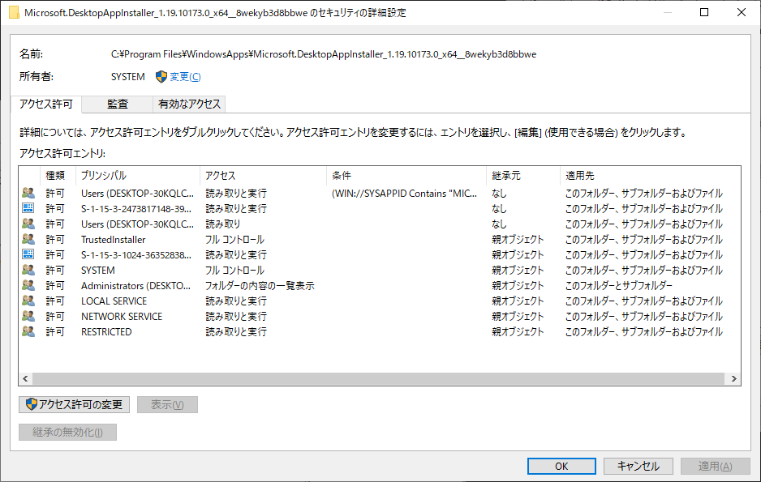This screenshot has width=761, height=482.
Task: Open the 変更(C) owner link
Action: (x=185, y=76)
